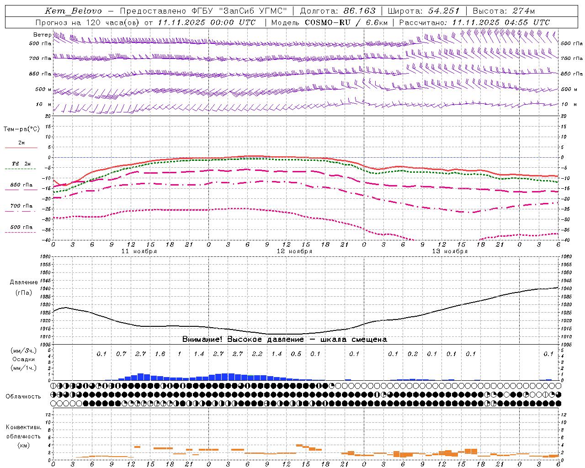Viewport: 585px width, 468px height.
Task: Click the 0.2 precipitation value
Action: (413, 354)
